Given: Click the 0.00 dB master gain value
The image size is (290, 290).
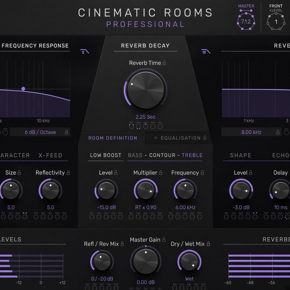Looking at the screenshot, I should (146, 282).
